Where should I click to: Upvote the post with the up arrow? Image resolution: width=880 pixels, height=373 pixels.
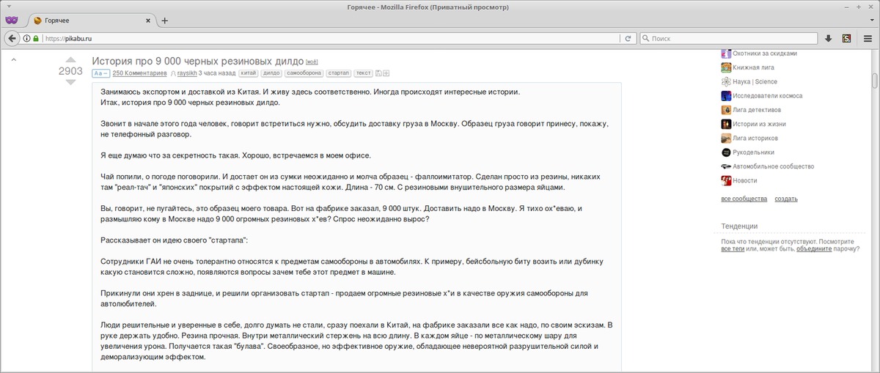pyautogui.click(x=70, y=60)
